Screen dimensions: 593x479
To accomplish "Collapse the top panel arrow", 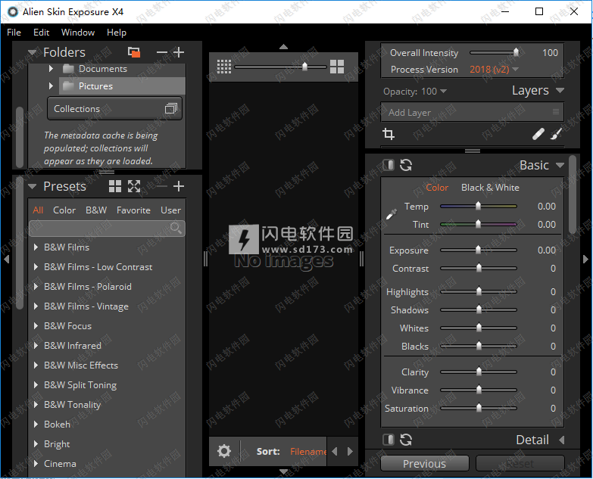I will pyautogui.click(x=283, y=47).
